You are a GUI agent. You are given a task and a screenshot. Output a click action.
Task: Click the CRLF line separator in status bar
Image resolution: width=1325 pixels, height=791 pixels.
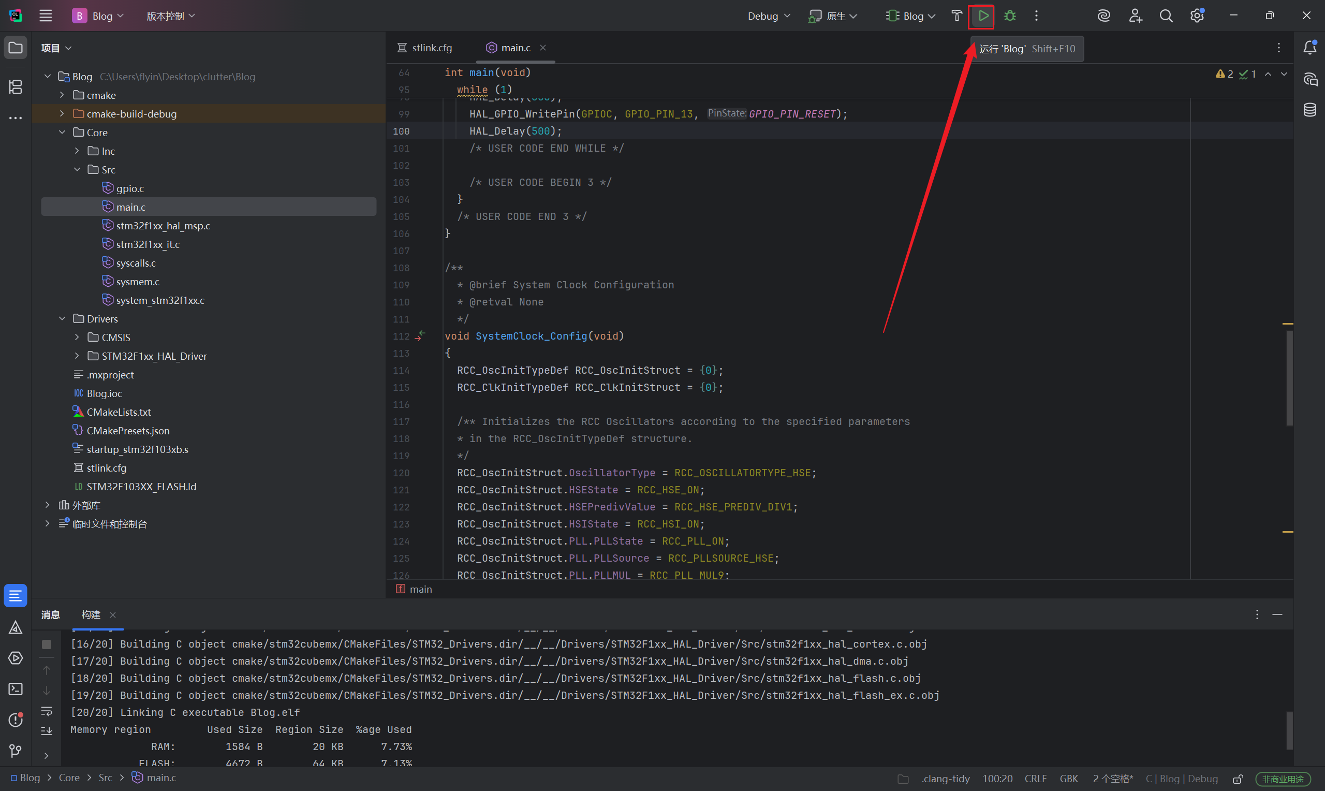point(1035,779)
